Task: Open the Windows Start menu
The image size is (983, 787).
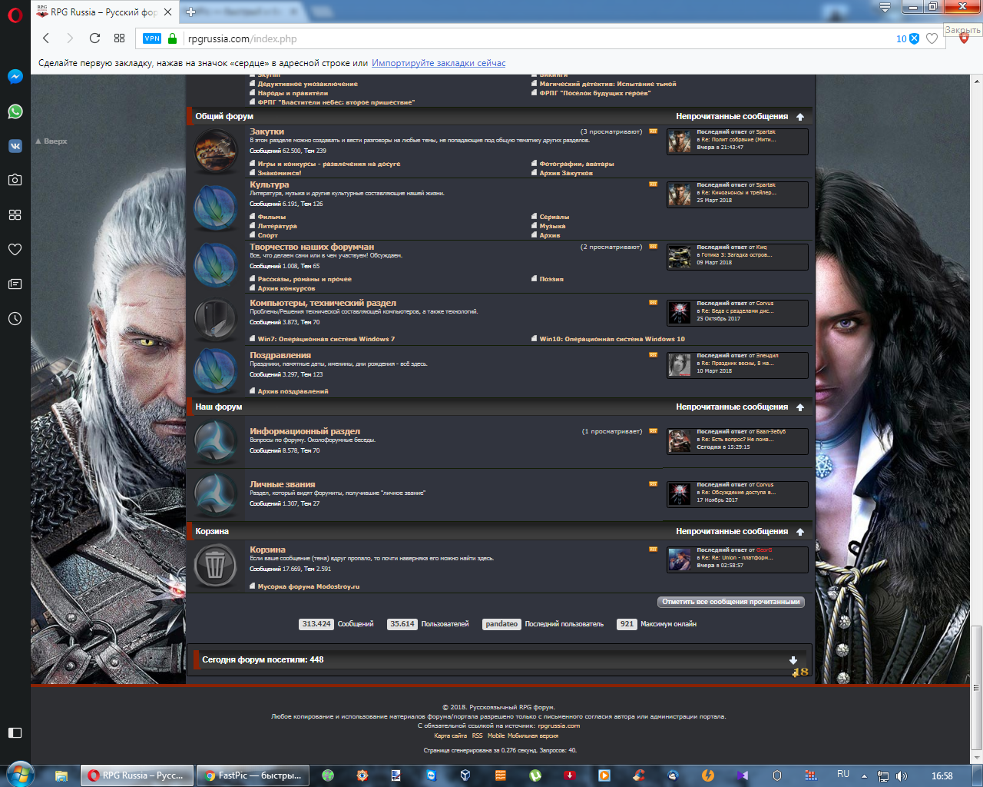Action: (19, 774)
